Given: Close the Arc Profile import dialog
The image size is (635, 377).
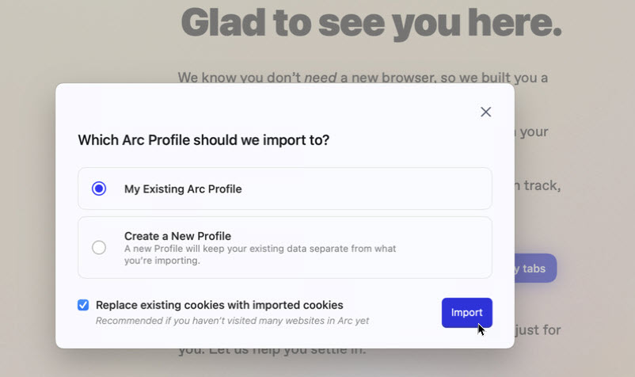Looking at the screenshot, I should click(x=486, y=112).
